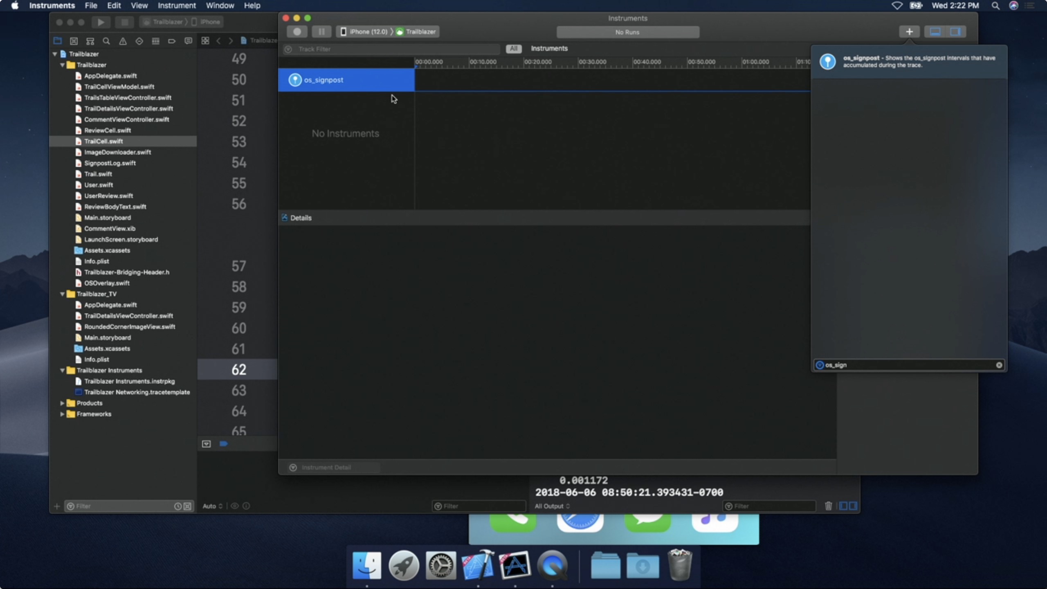Clear the os_sign library search field

999,365
